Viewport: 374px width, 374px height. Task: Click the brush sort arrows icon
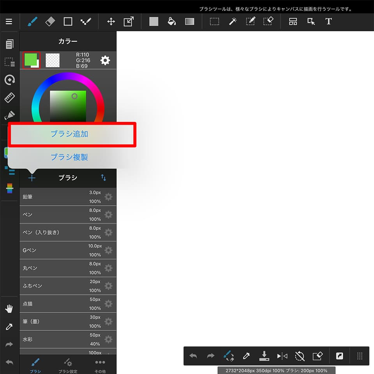104,178
